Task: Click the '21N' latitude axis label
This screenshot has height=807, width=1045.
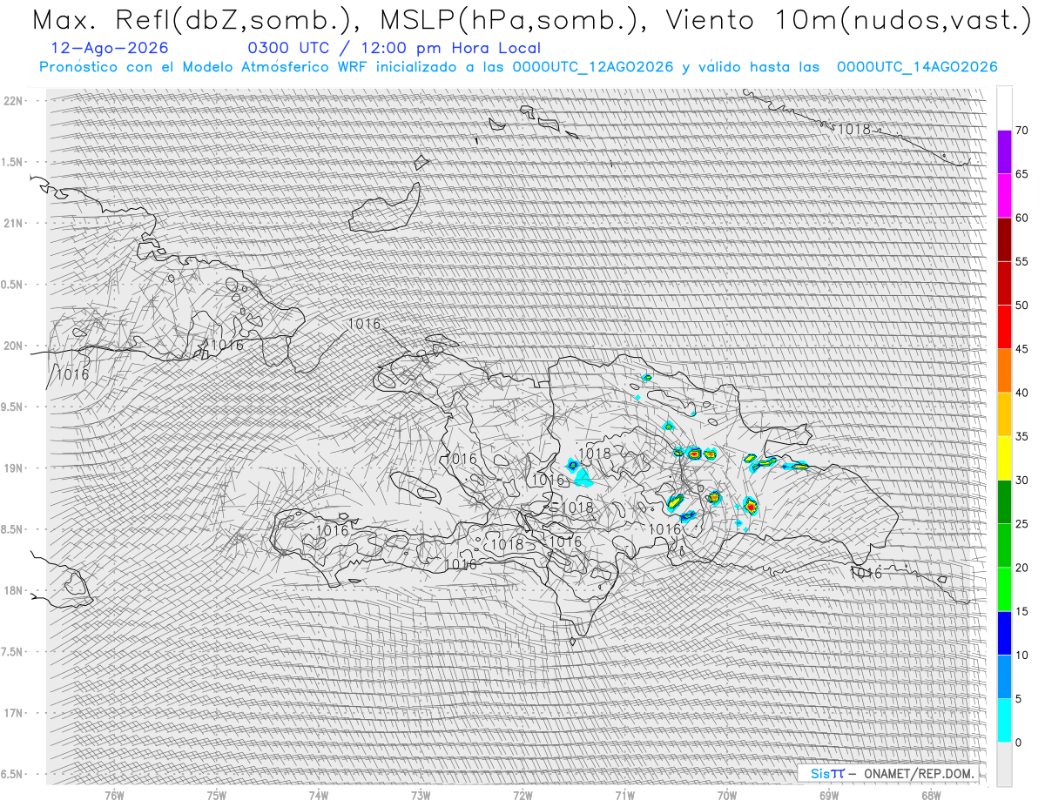Action: point(12,223)
